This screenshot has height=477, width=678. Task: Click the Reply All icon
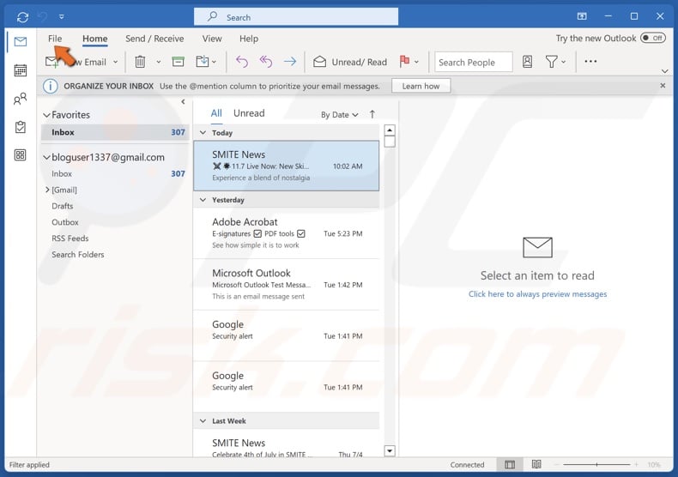266,62
